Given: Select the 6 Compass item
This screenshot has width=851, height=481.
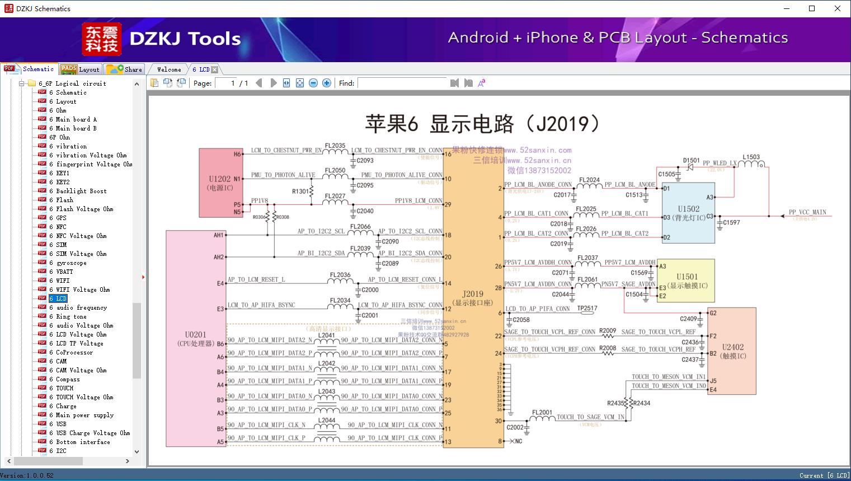Looking at the screenshot, I should (x=64, y=379).
